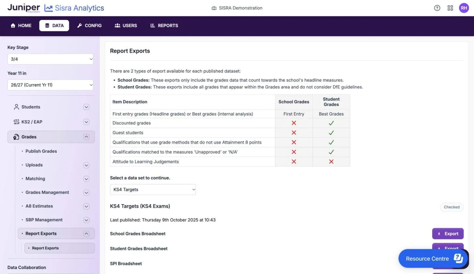The image size is (474, 274).
Task: Click the Last published date text
Action: point(163,220)
